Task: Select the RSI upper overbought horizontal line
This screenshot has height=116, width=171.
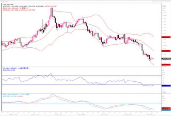Action: click(82, 76)
